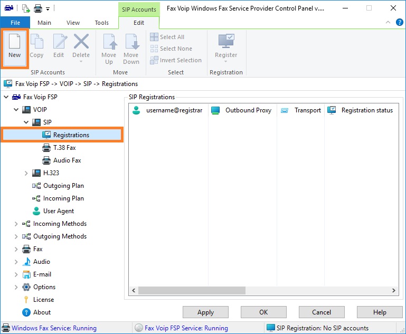The image size is (406, 334).
Task: Click Invert Selection in the ribbon
Action: pyautogui.click(x=176, y=60)
